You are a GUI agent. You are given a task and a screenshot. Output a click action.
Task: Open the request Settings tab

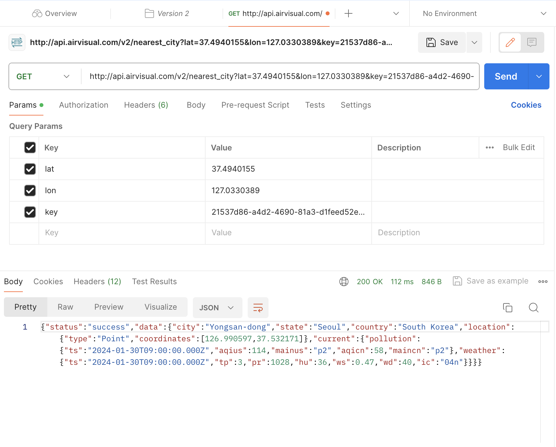tap(356, 105)
